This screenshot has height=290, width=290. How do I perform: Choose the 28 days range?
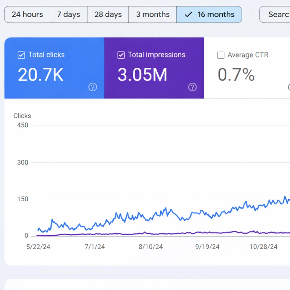(x=108, y=15)
